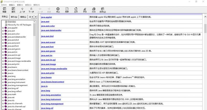Expand the java.awt tree node

pos(3,31)
